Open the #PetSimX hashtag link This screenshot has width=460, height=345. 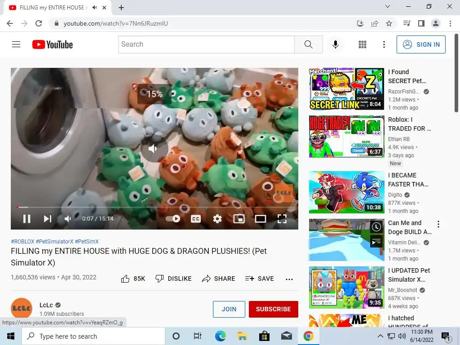tap(87, 241)
